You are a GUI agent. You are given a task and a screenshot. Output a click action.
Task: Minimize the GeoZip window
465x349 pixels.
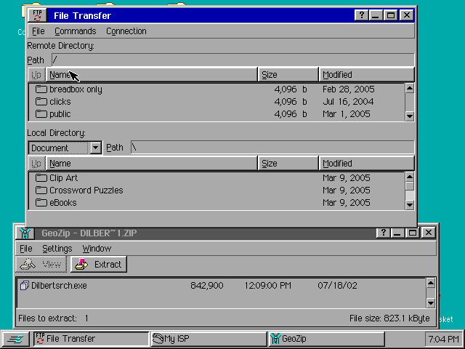[x=397, y=233]
